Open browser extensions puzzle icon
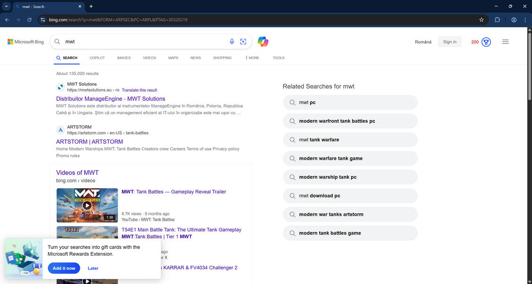Viewport: 532px width, 284px height. coord(497,20)
